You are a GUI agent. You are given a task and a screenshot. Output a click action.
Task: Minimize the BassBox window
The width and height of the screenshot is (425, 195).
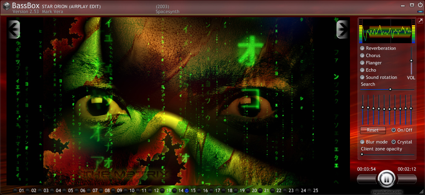pos(403,5)
